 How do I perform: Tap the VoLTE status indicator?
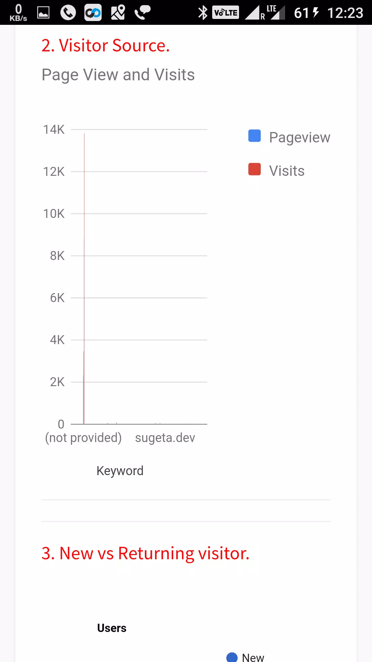coord(226,13)
